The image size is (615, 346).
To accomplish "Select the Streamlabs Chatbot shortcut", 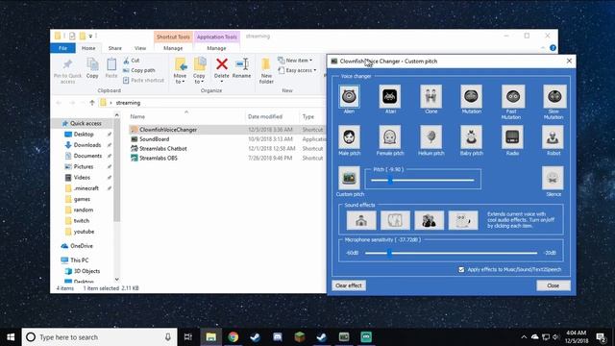I will 162,149.
